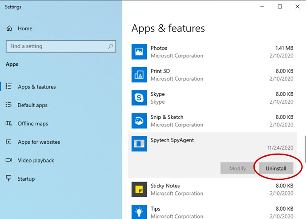Select the Print 3D entry name
Screen dimensions: 306x219
160,71
